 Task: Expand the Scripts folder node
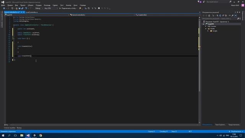pyautogui.click(x=208, y=31)
